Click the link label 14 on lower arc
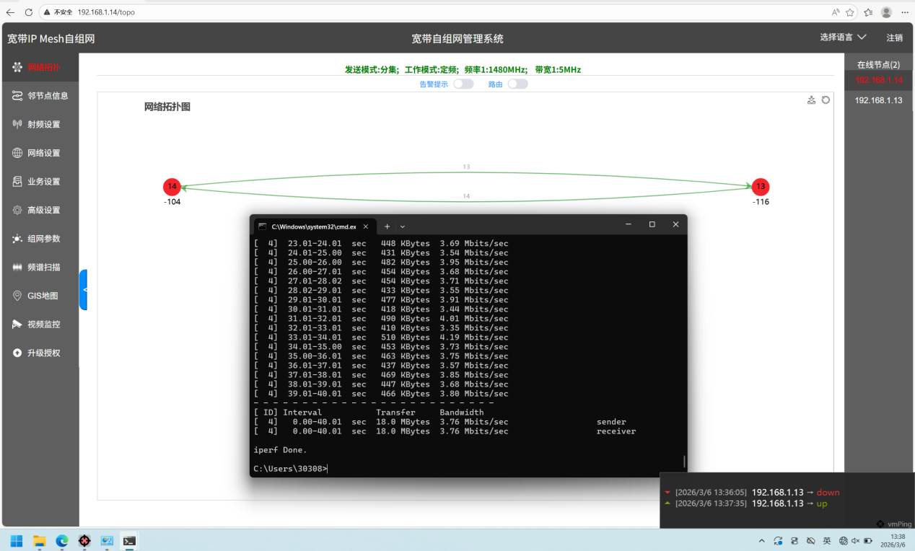The height and width of the screenshot is (551, 915). tap(466, 196)
